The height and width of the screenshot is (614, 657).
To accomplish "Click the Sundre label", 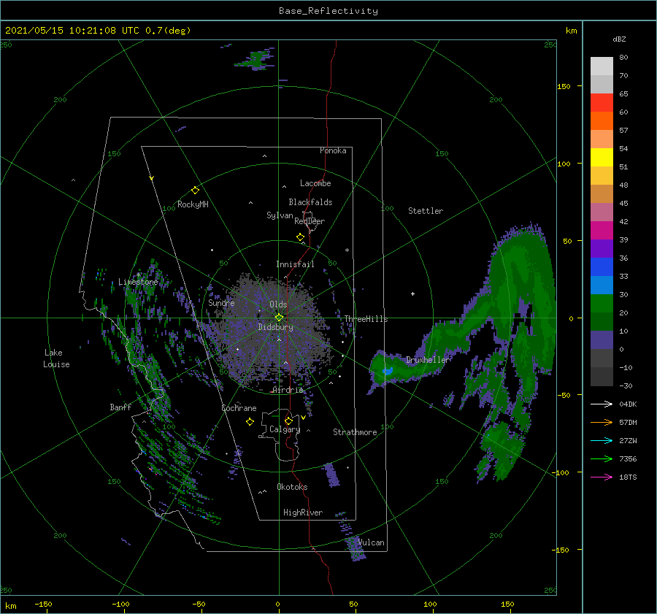I will pyautogui.click(x=221, y=303).
